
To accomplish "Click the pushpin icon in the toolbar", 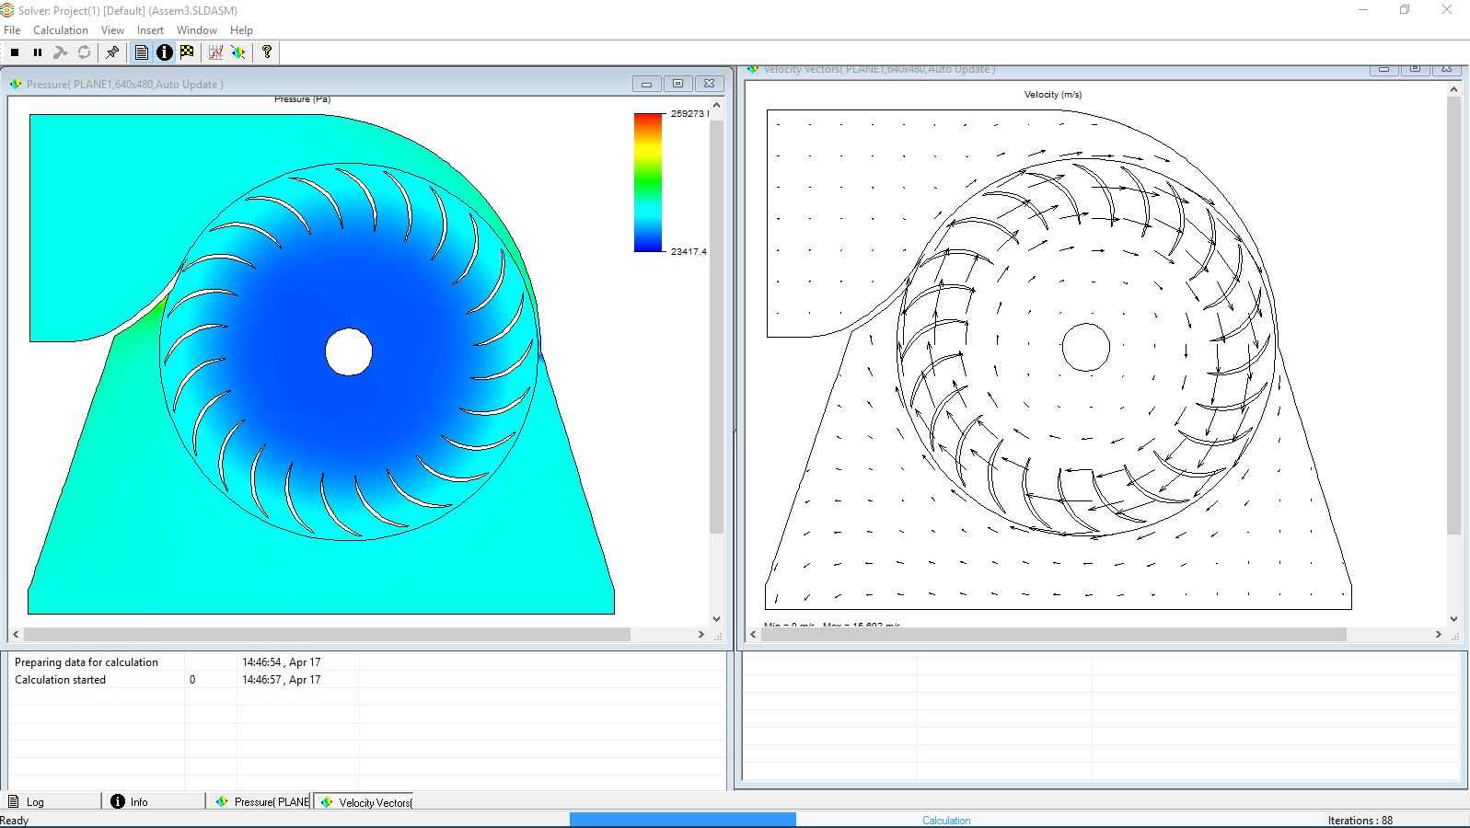I will tap(112, 52).
